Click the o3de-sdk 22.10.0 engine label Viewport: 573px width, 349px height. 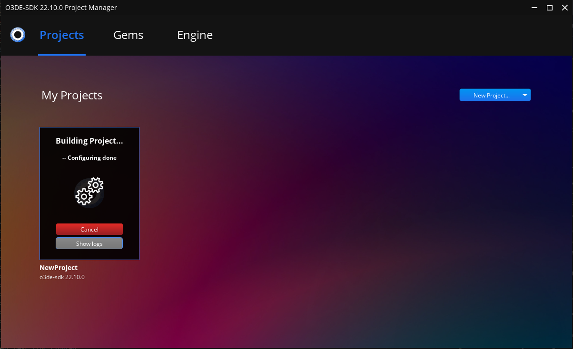pos(62,277)
